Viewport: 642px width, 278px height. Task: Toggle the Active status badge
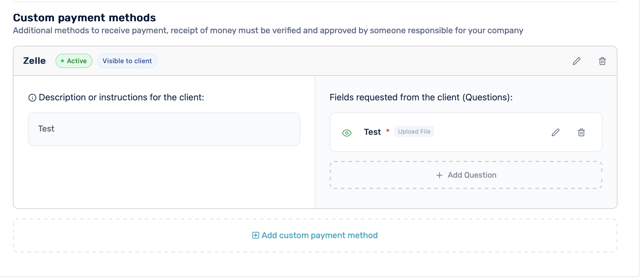point(74,61)
